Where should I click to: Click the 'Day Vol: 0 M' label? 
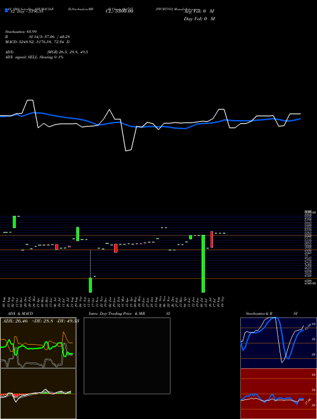click(x=199, y=19)
